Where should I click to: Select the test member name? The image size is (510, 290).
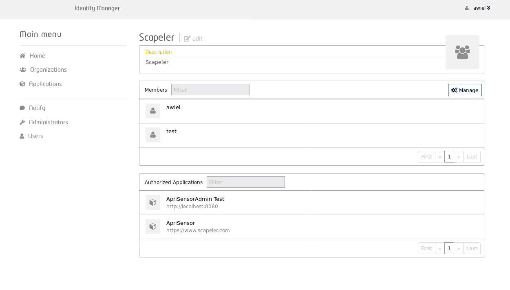[x=171, y=131]
